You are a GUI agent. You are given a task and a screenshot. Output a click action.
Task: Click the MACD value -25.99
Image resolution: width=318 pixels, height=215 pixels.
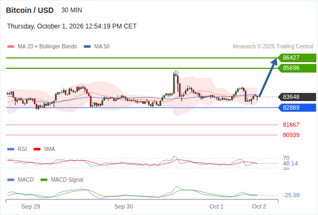coord(291,195)
